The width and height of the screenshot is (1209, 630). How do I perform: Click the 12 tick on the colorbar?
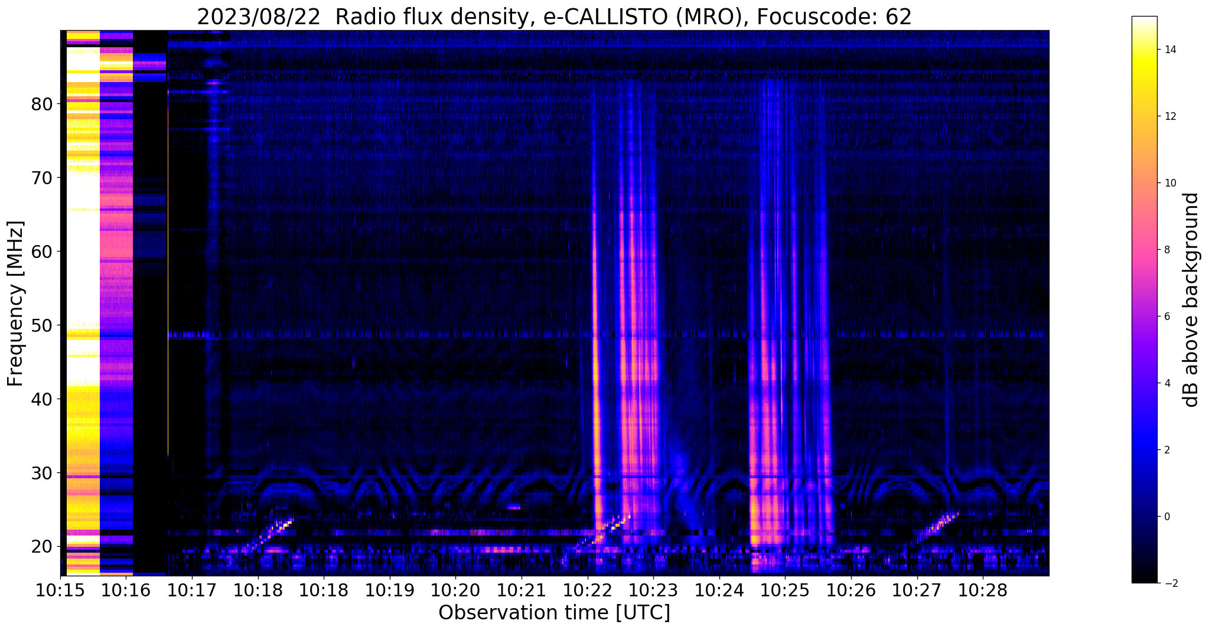(1169, 116)
